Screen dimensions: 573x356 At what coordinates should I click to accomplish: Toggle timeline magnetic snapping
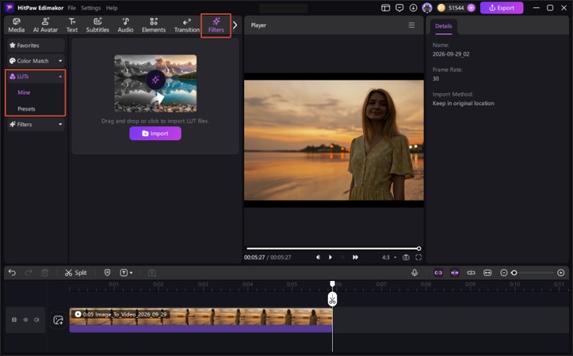pyautogui.click(x=455, y=272)
